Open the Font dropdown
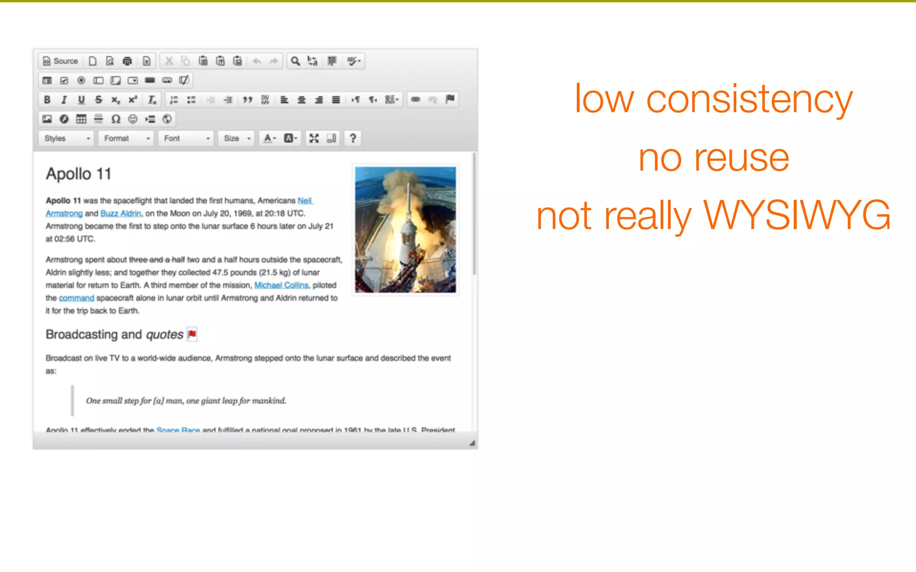 click(186, 139)
